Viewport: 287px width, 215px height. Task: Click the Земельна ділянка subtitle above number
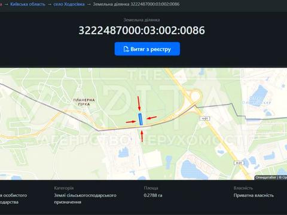142,20
